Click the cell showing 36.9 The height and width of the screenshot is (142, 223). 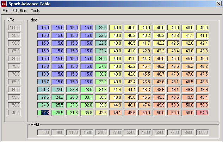pyautogui.click(x=101, y=97)
